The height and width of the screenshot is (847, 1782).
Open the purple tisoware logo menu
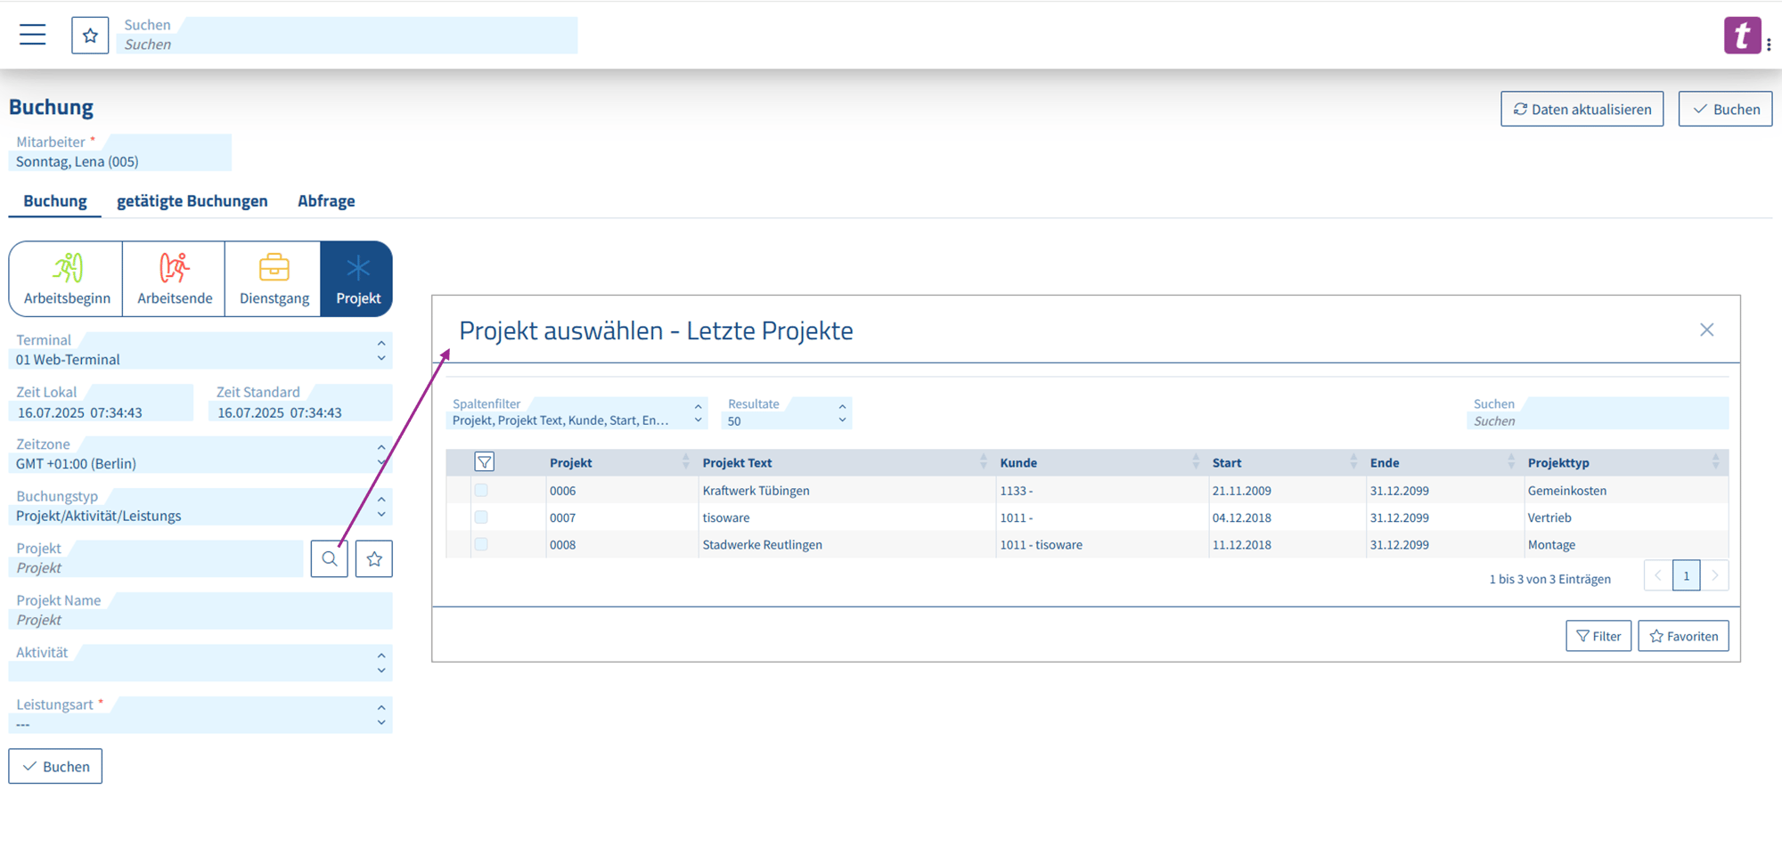[1742, 36]
